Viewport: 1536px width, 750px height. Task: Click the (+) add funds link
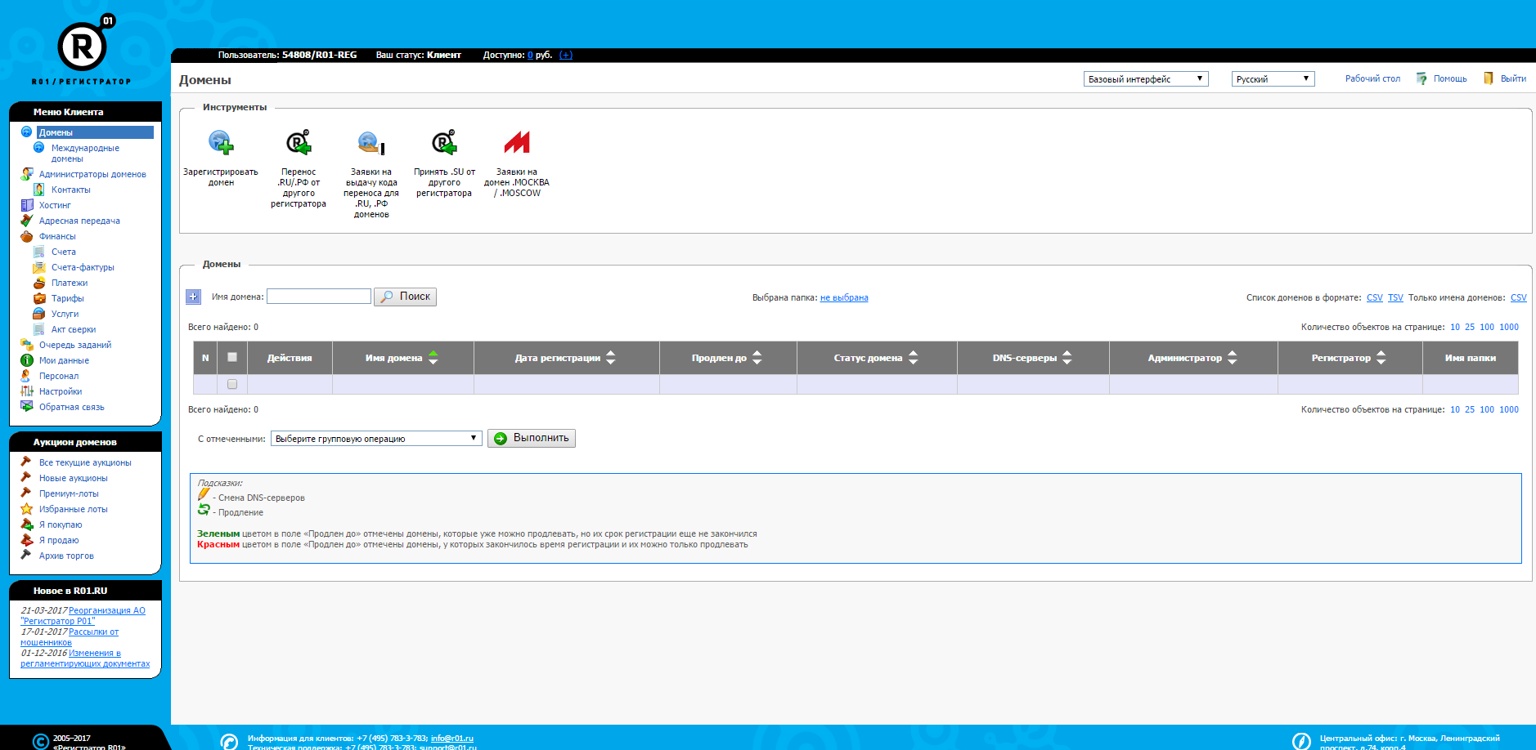click(566, 55)
